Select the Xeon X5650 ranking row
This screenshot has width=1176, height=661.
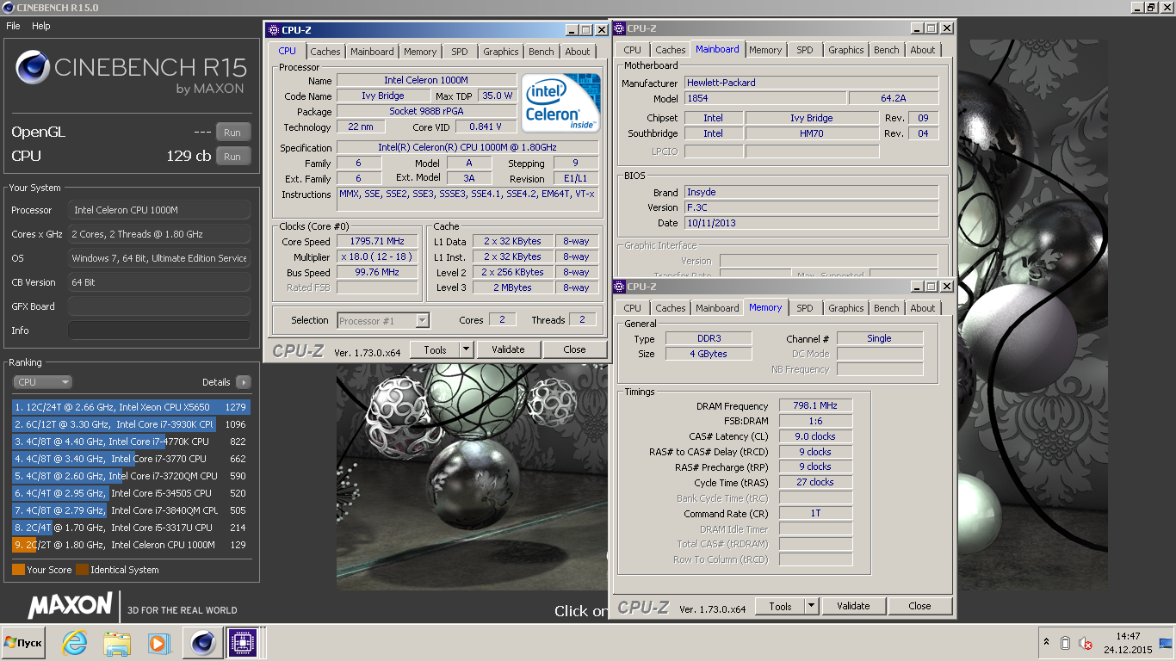click(x=131, y=407)
